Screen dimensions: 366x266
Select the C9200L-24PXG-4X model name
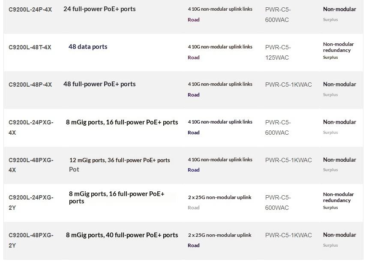point(31,127)
